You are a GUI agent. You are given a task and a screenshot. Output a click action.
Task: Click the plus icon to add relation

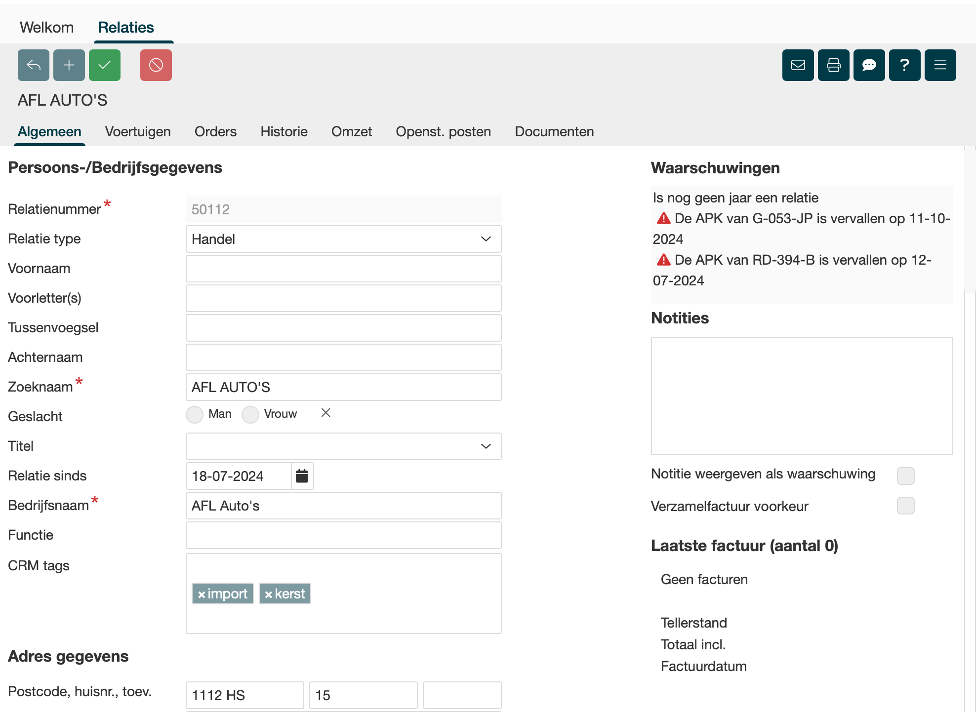point(69,65)
